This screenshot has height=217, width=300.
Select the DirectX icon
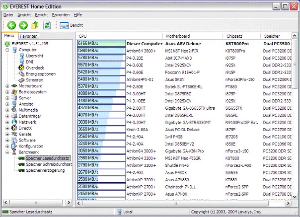[14, 128]
